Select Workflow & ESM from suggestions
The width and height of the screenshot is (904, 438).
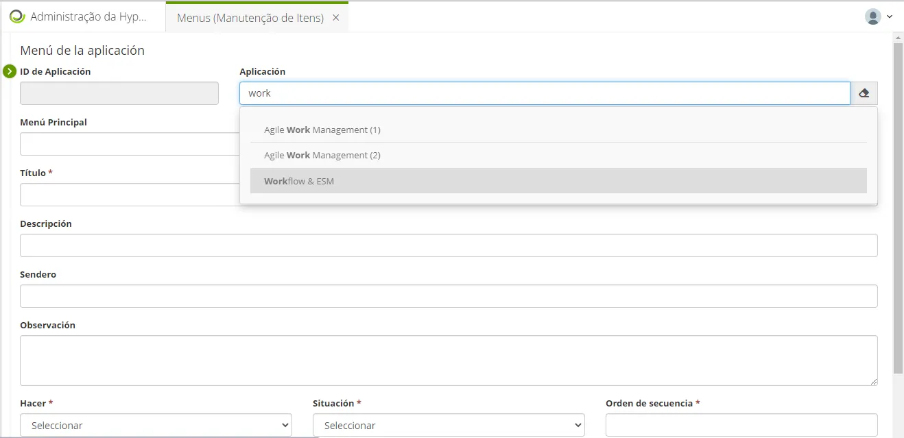(558, 181)
